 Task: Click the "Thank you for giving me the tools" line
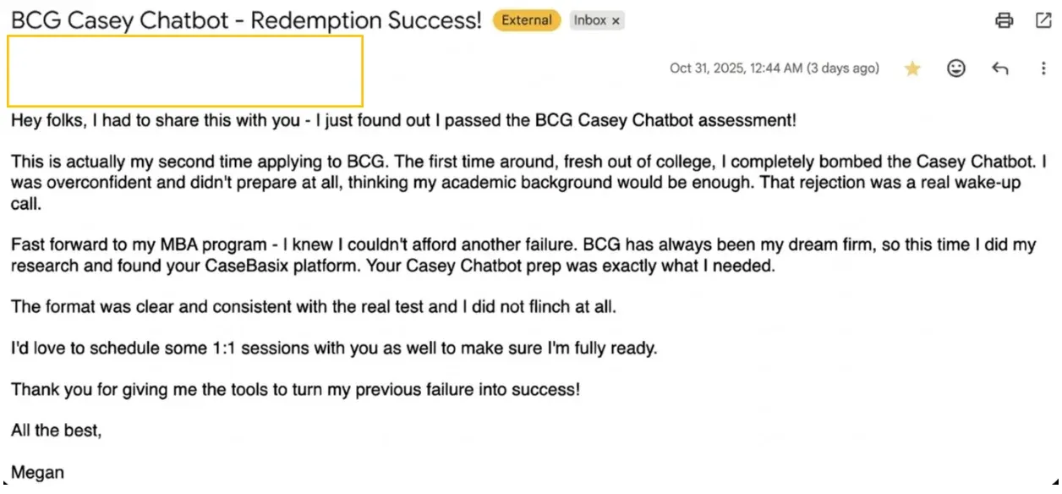pos(295,389)
